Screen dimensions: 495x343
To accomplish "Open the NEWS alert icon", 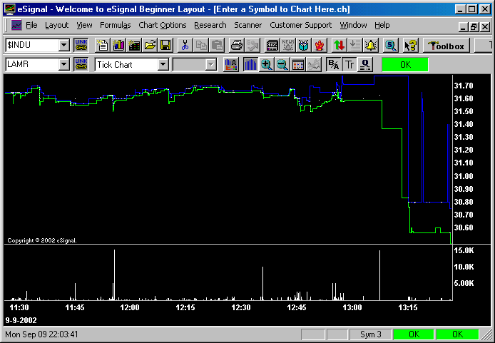I will (288, 45).
